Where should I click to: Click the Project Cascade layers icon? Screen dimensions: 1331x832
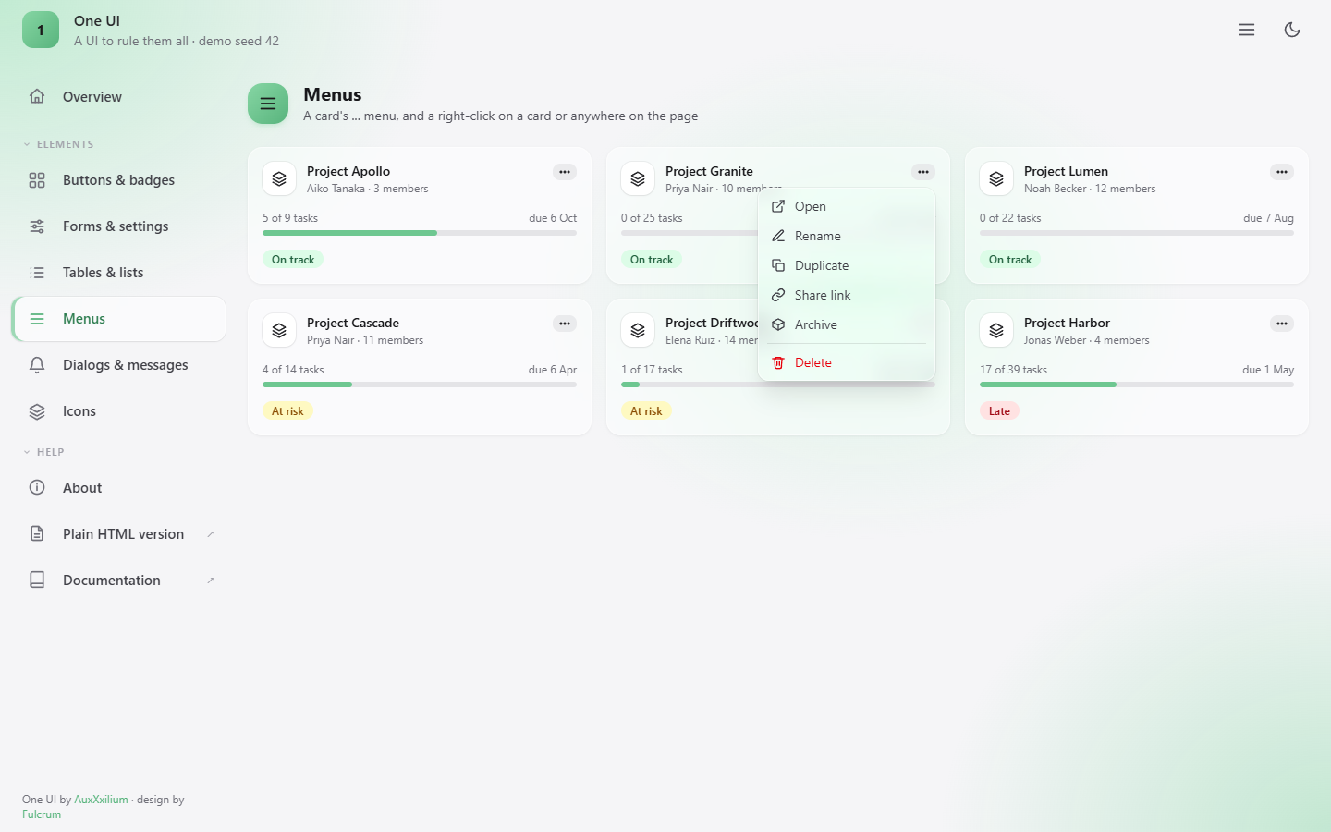tap(279, 331)
